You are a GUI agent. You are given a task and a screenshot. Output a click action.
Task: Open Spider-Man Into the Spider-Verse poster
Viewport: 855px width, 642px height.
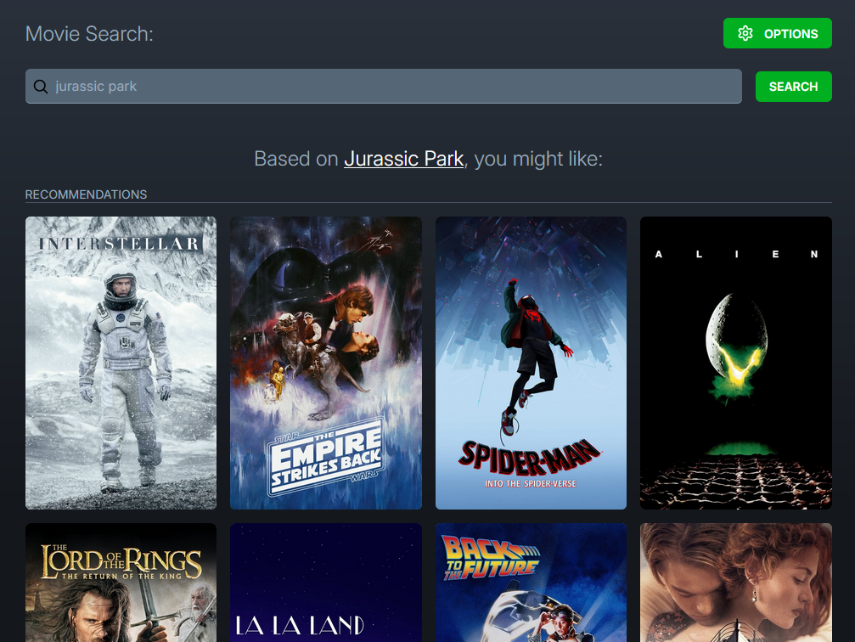(x=531, y=363)
